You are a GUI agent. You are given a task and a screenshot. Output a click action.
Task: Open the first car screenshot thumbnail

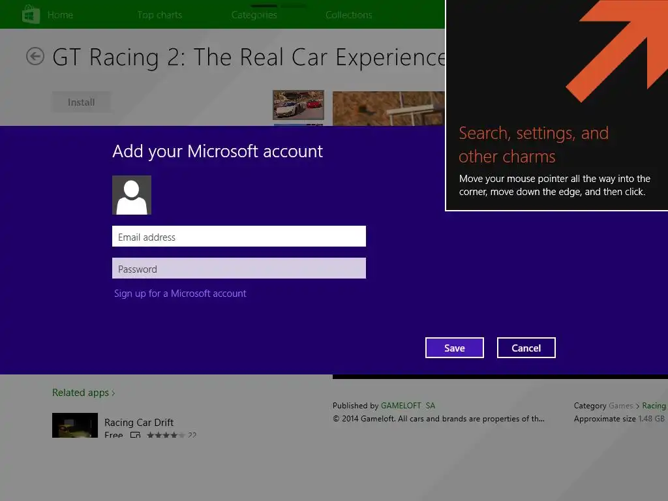[x=298, y=105]
